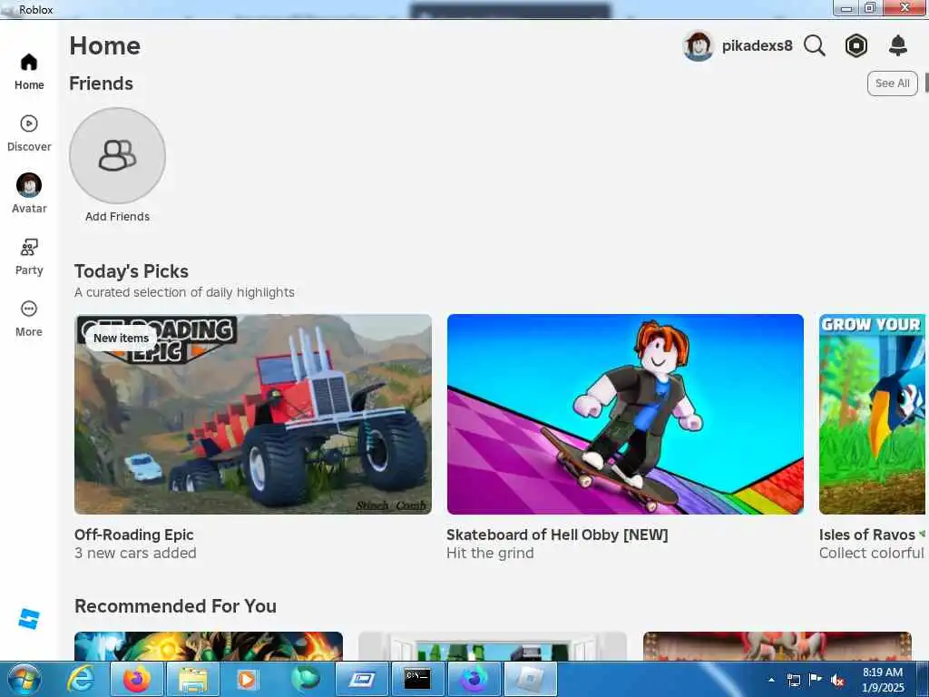Click the Recommended For You heading
Image resolution: width=929 pixels, height=697 pixels.
click(175, 606)
